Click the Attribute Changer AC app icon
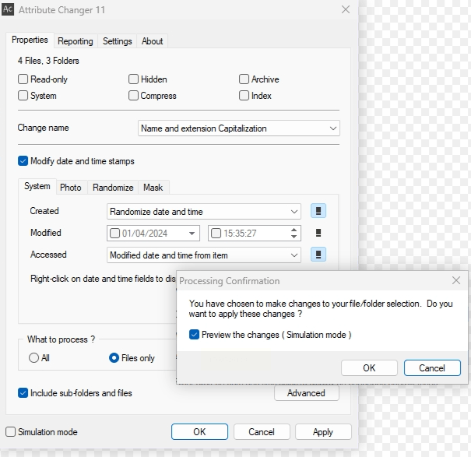The height and width of the screenshot is (457, 471). tap(8, 9)
